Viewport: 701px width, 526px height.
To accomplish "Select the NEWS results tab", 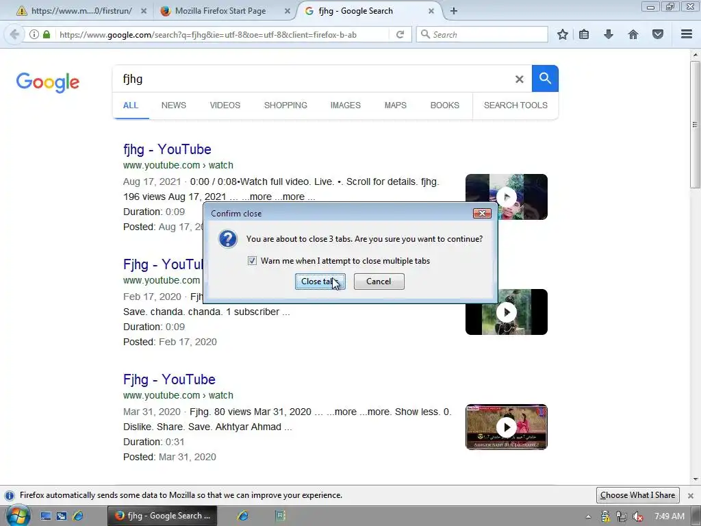I will click(x=173, y=105).
